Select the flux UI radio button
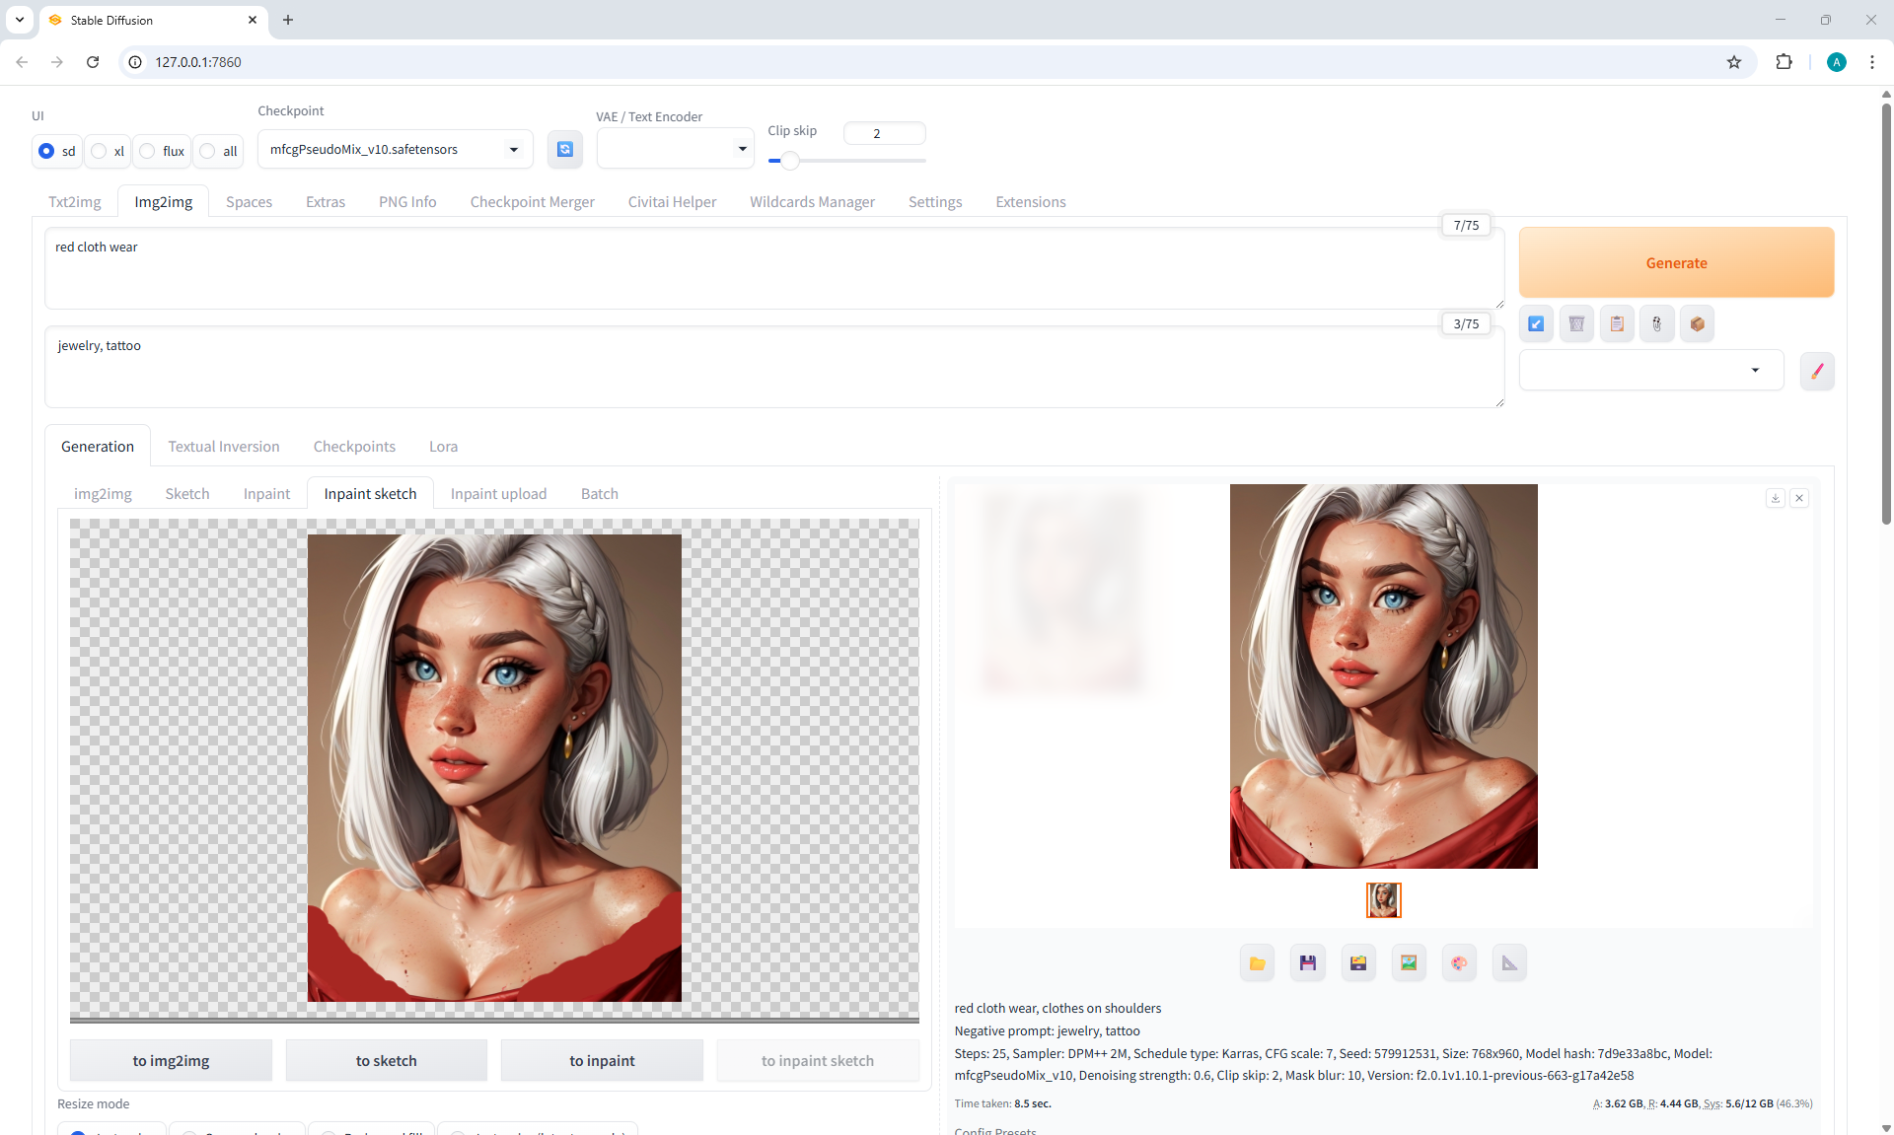The image size is (1894, 1135). coord(148,151)
